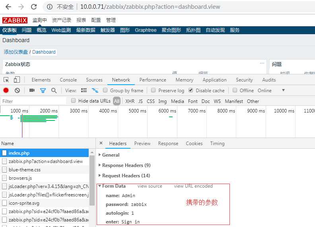
Task: Toggle the device toolbar icon
Action: pyautogui.click(x=17, y=80)
